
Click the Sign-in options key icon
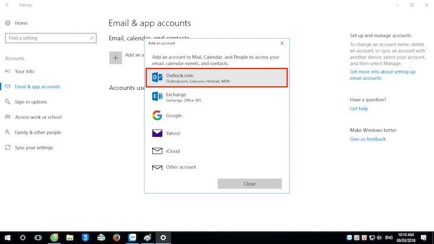8,102
